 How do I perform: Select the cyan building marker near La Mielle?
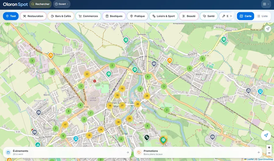tap(76, 139)
